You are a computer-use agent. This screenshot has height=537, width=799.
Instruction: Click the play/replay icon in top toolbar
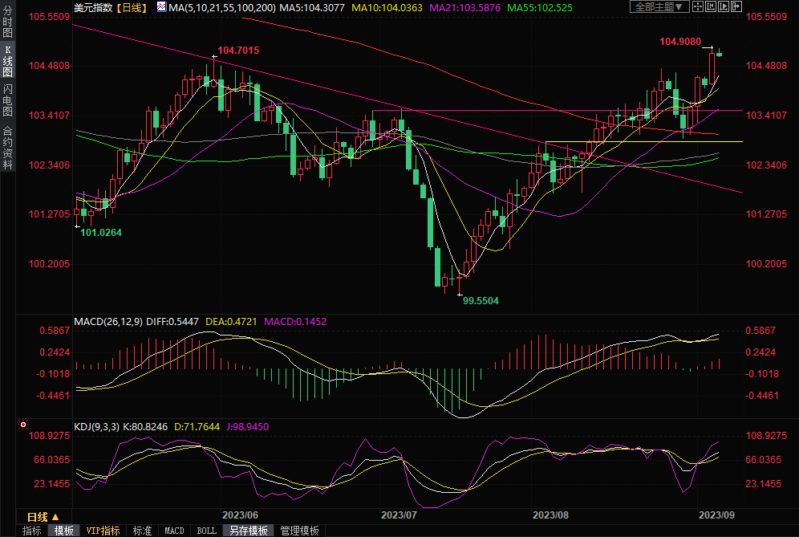(724, 7)
